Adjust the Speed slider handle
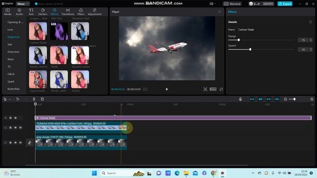The width and height of the screenshot is (317, 178). [250, 49]
